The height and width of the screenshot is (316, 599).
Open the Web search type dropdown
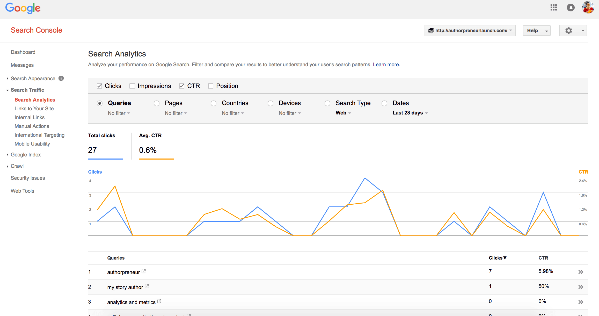tap(343, 113)
